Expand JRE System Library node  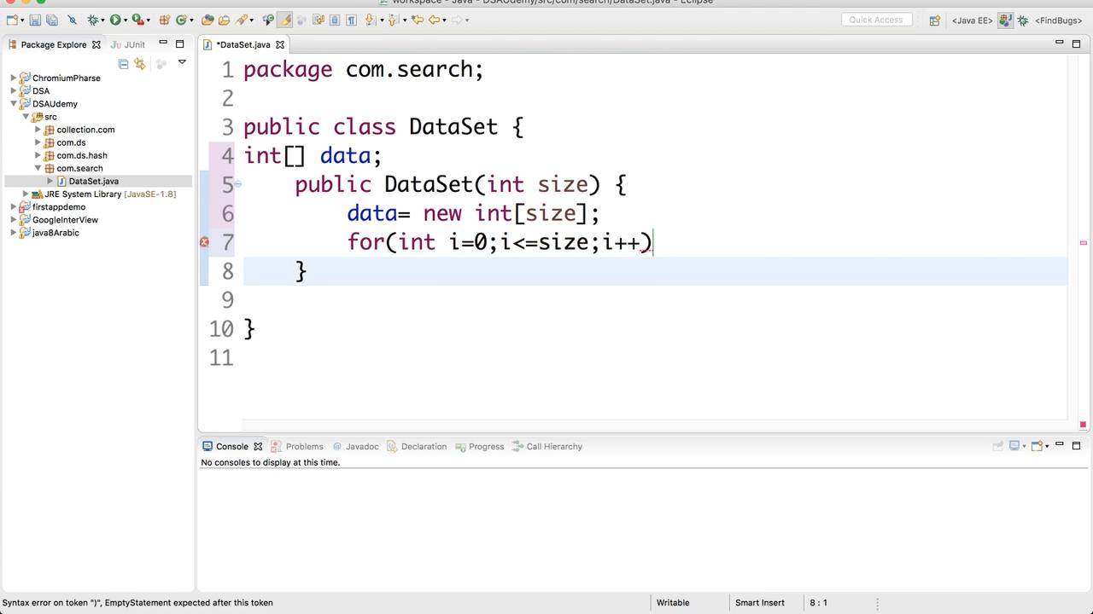tap(26, 194)
